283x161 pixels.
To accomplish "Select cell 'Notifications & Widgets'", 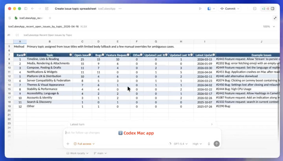I will point(50,72).
